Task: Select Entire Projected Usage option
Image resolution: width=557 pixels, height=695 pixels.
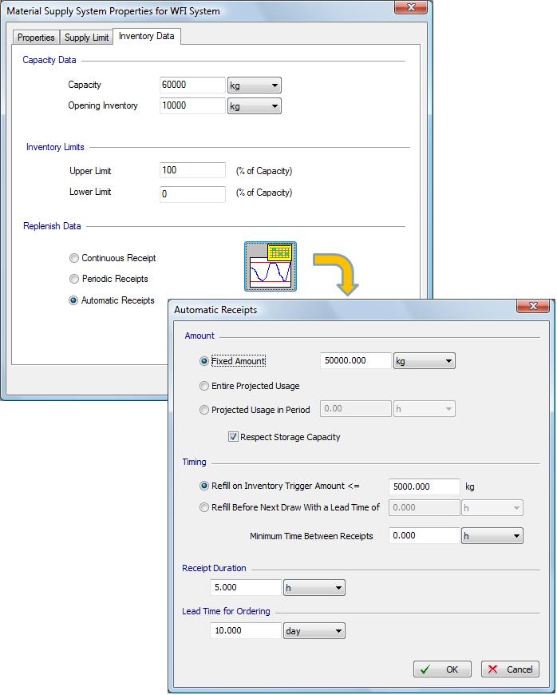Action: point(204,386)
